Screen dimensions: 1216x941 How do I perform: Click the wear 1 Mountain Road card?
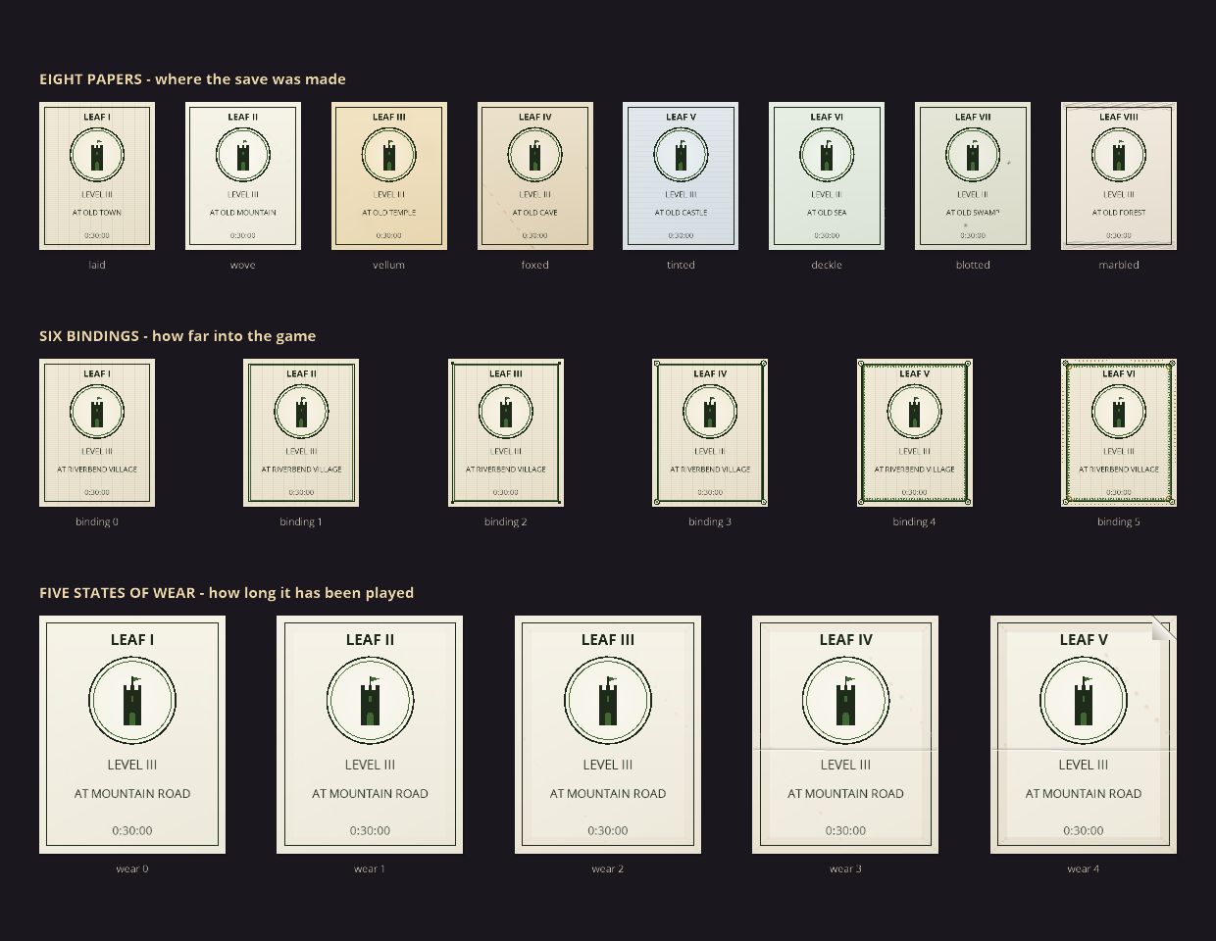click(x=370, y=734)
